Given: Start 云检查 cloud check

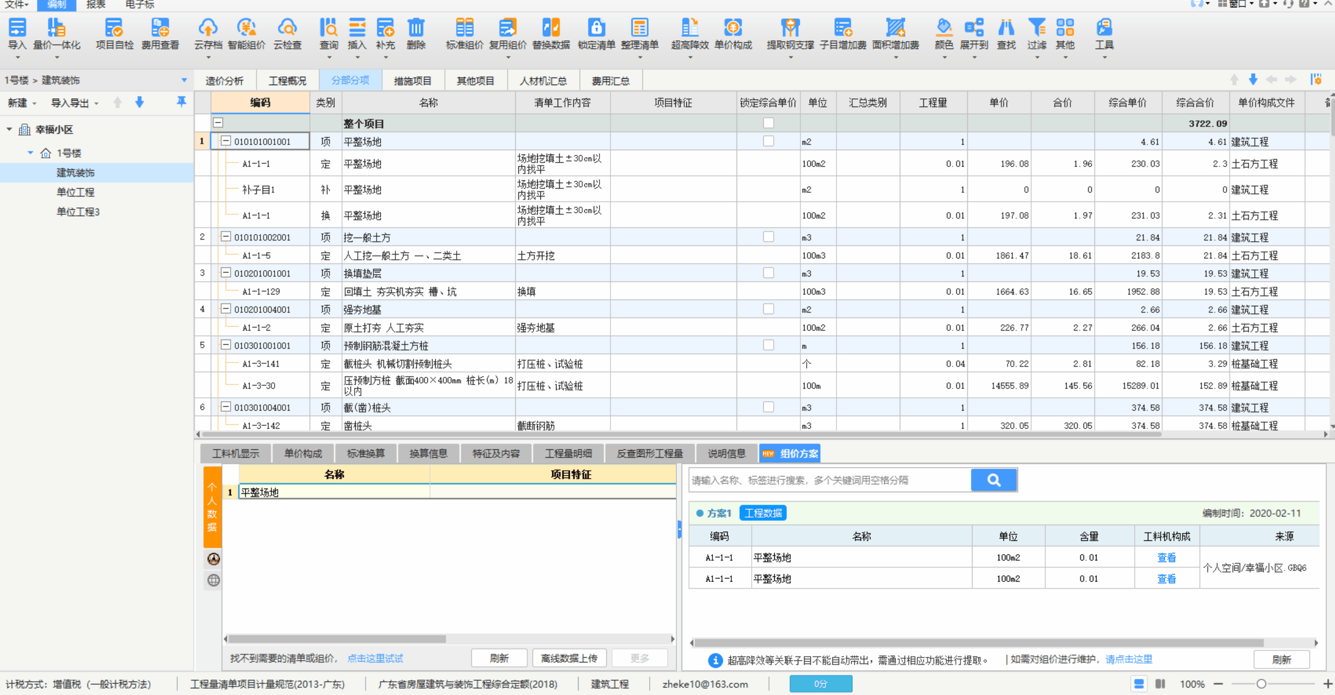Looking at the screenshot, I should pyautogui.click(x=287, y=33).
